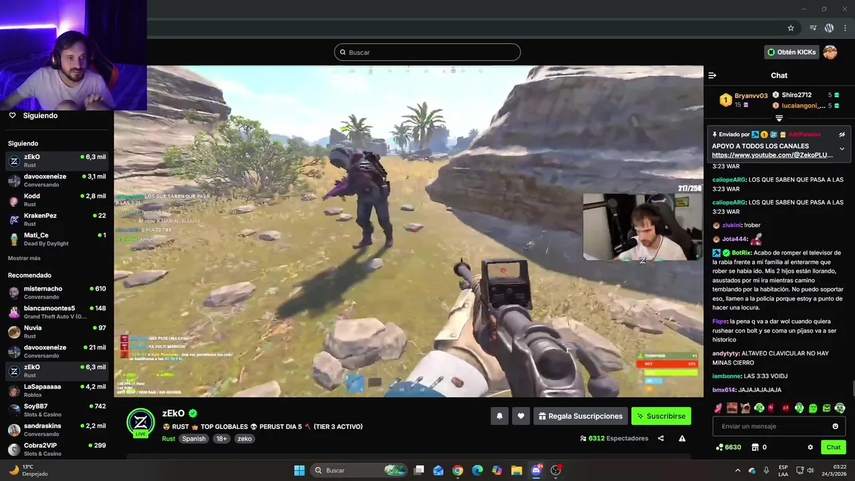Open Mati_Ce channel in sidebar
This screenshot has height=481, width=855.
pos(57,239)
